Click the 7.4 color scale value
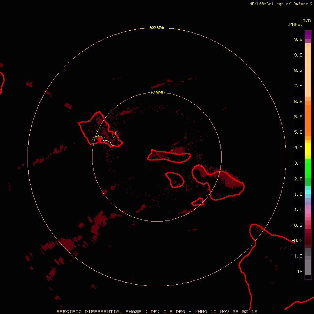This screenshot has width=314, height=314. click(298, 86)
